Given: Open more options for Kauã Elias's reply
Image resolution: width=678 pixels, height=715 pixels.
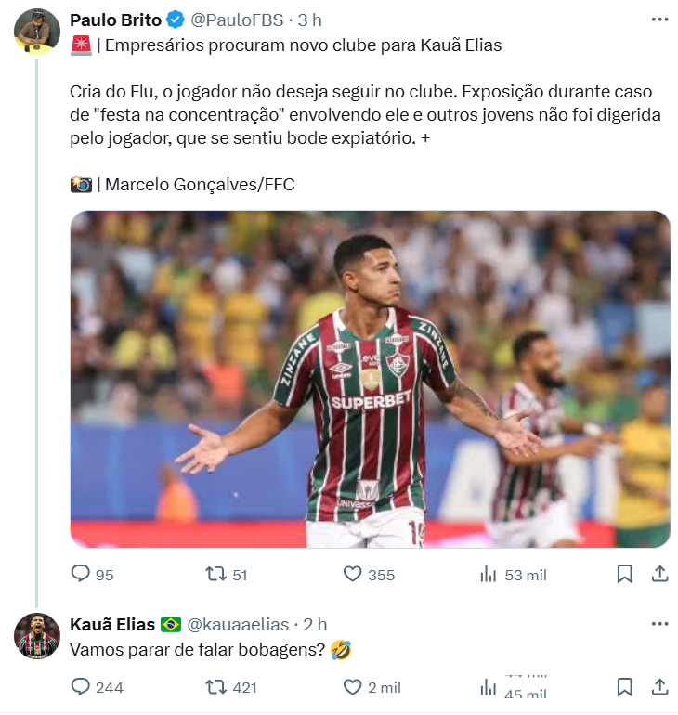Looking at the screenshot, I should click(659, 624).
